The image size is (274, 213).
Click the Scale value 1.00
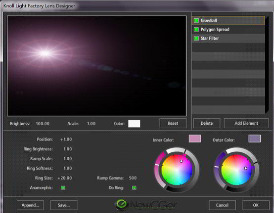(91, 124)
